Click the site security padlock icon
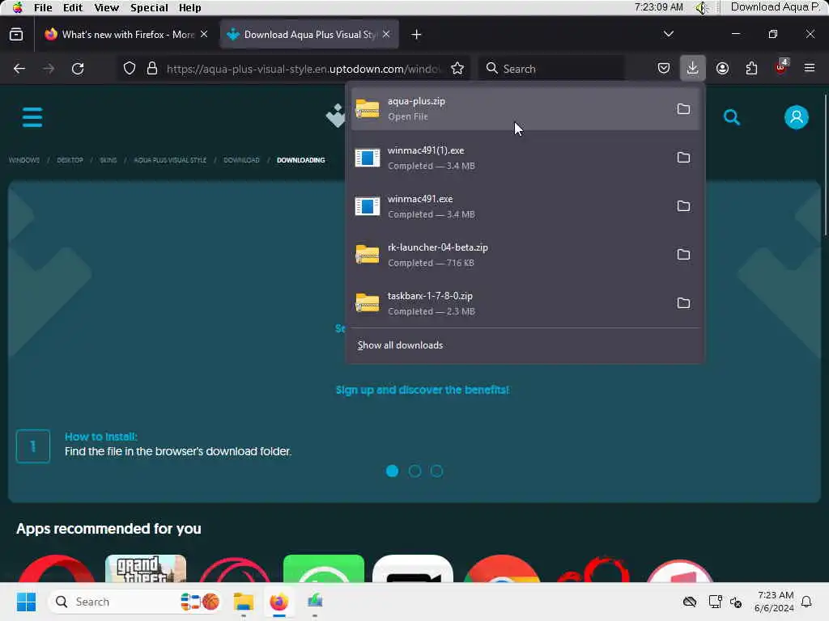 152,68
